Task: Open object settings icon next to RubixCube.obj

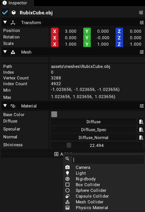Action: tap(141, 13)
